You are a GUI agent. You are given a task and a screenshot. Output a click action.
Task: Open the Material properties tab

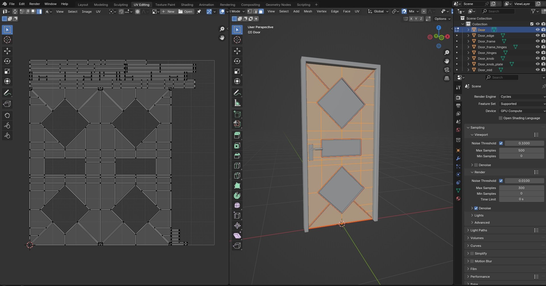coord(458,198)
